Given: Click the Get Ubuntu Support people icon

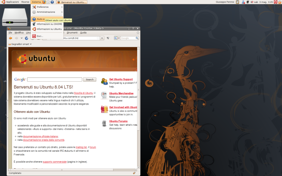Looking at the screenshot, I should tap(104, 81).
